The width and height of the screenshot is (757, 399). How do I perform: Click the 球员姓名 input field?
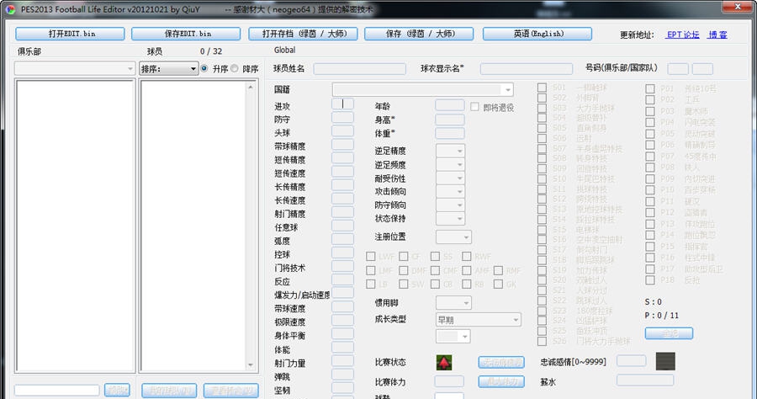coord(360,68)
